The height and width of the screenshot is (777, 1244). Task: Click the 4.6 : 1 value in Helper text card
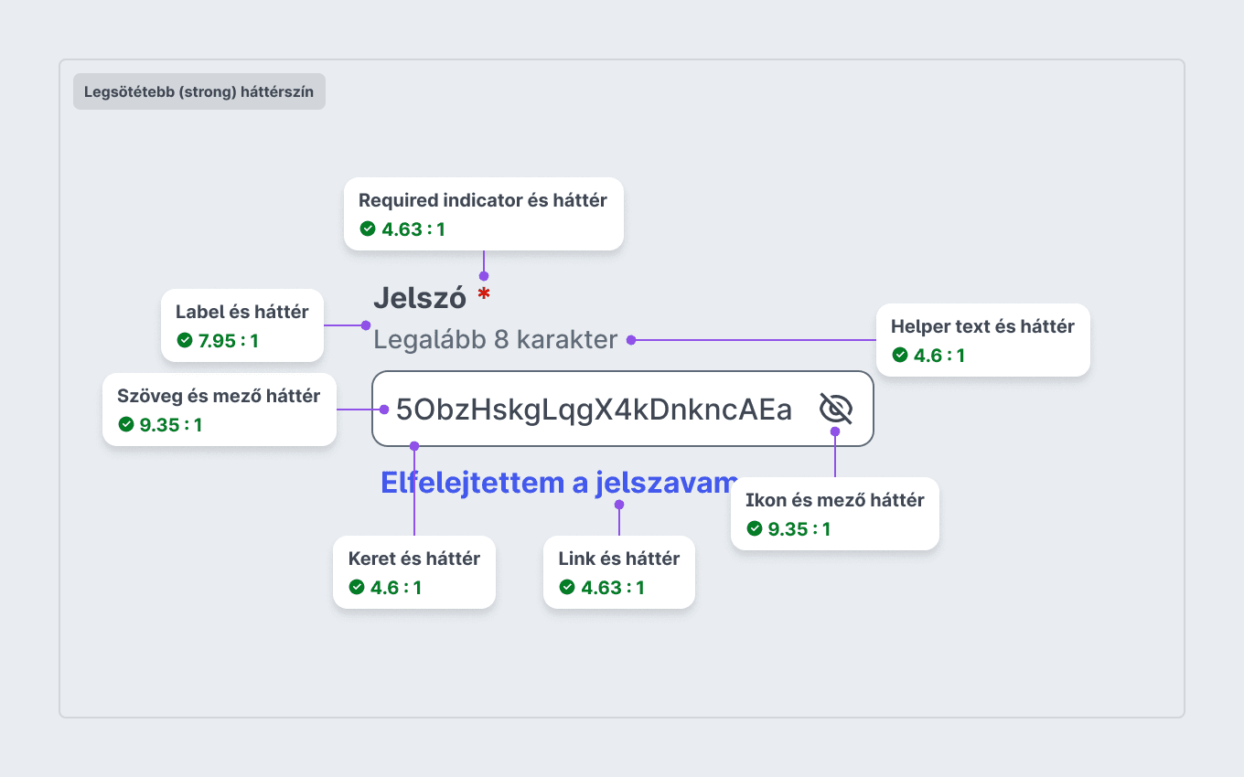(x=939, y=356)
